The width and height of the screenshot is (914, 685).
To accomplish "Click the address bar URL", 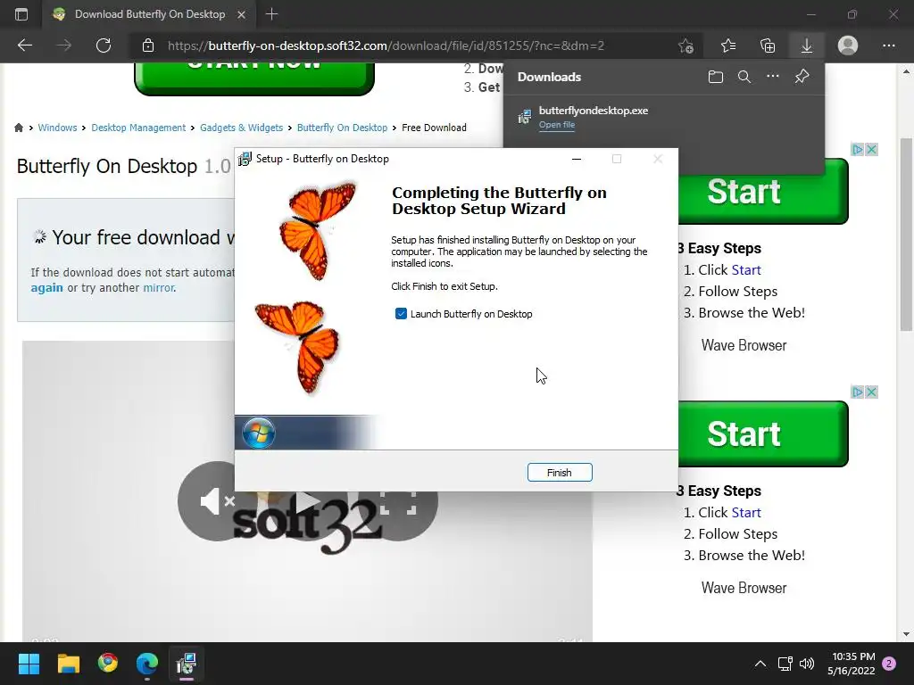I will 386,45.
